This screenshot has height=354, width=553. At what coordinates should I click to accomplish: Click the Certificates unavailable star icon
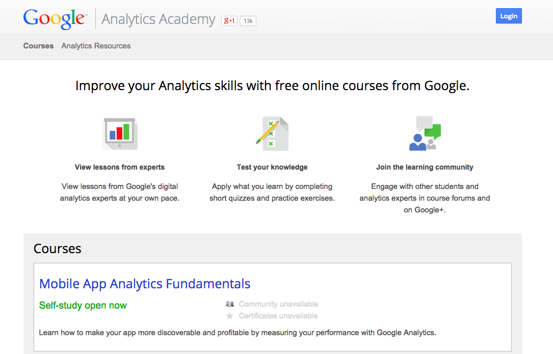pos(230,316)
